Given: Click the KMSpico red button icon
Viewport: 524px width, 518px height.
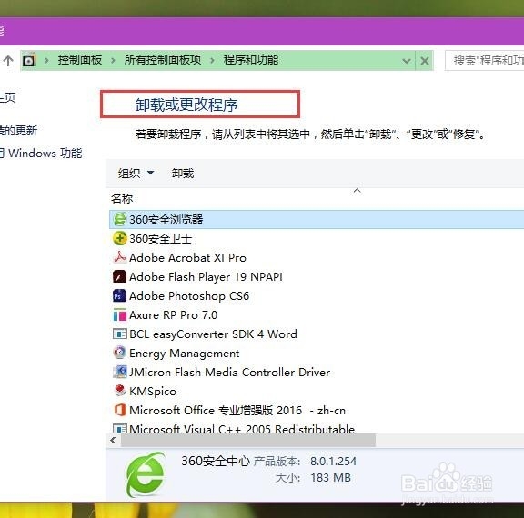Looking at the screenshot, I should 120,391.
